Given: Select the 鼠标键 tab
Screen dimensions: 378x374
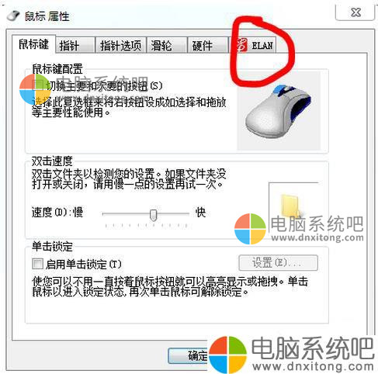Looking at the screenshot, I should 34,44.
